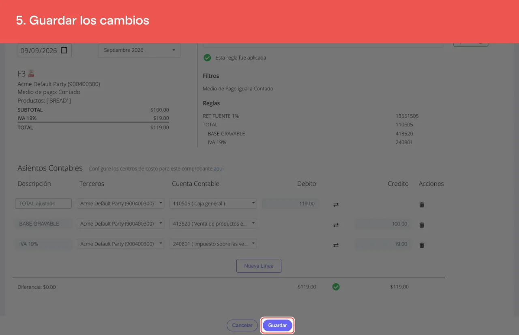Open the 240801 Impuesto sobre las ventas dropdown
The height and width of the screenshot is (335, 519).
point(213,244)
